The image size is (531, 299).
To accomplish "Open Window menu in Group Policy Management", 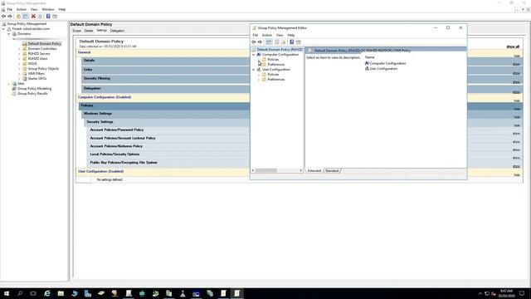I will (48, 9).
